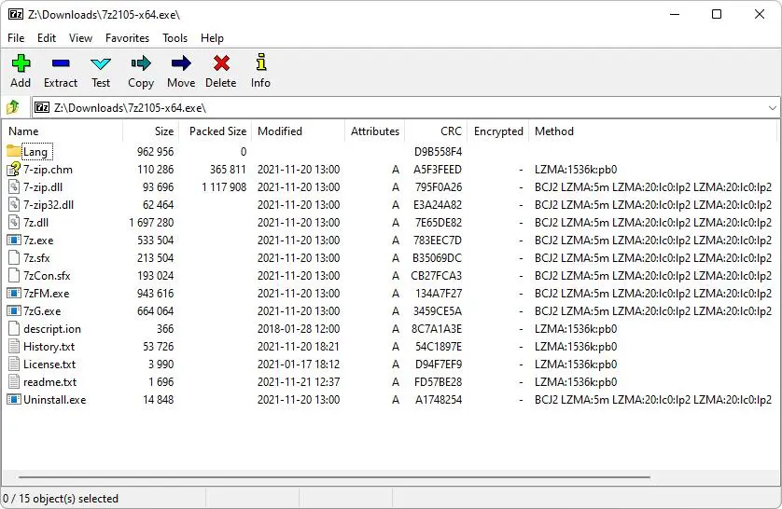Click modified date 2021-11-21 12:37

(299, 382)
